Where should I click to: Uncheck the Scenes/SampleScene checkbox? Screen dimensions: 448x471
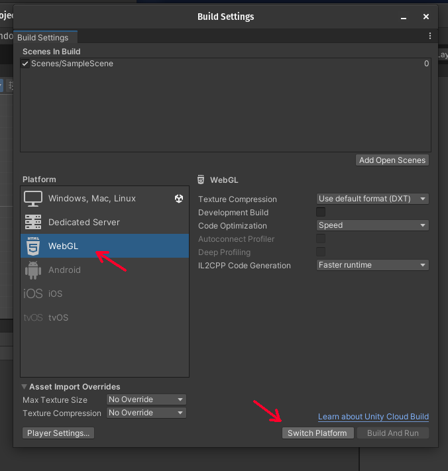click(x=25, y=64)
